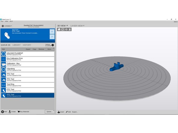Click the Eris Calibration Print thumbnail
Screen dimensions: 178x133
tap(4, 59)
